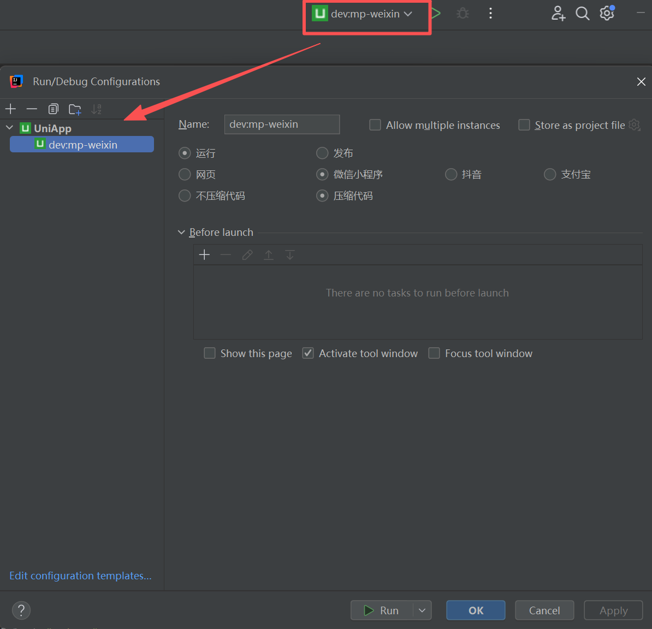Image resolution: width=652 pixels, height=629 pixels.
Task: Open the dev:mp-weixin run configuration selector
Action: tap(362, 14)
